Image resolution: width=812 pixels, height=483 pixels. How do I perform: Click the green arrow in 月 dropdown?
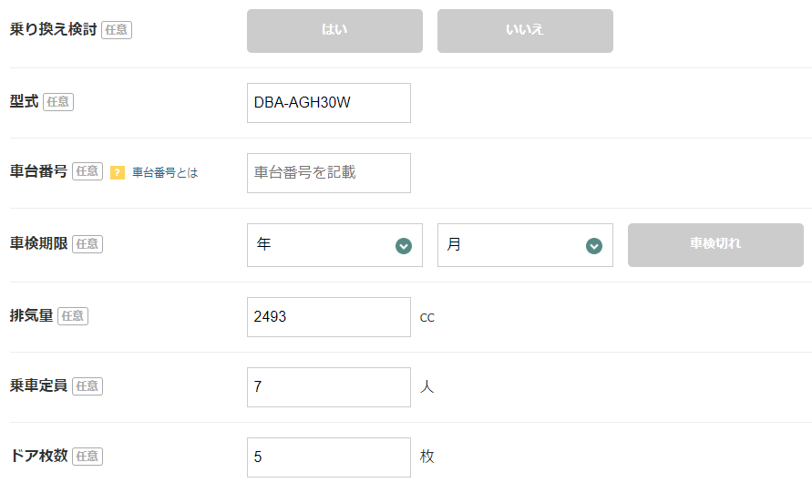tap(594, 246)
